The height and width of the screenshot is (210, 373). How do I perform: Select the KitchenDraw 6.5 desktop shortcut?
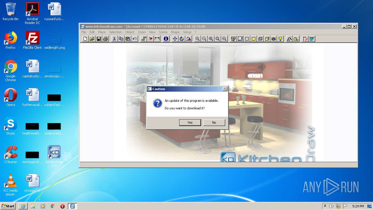tap(54, 156)
